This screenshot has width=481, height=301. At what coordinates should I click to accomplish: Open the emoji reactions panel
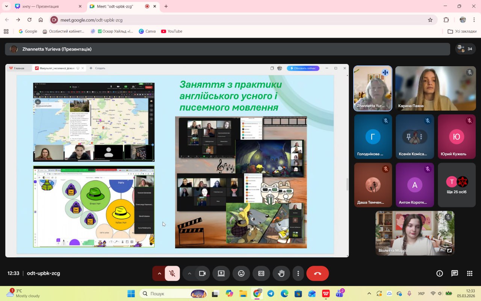click(x=241, y=274)
